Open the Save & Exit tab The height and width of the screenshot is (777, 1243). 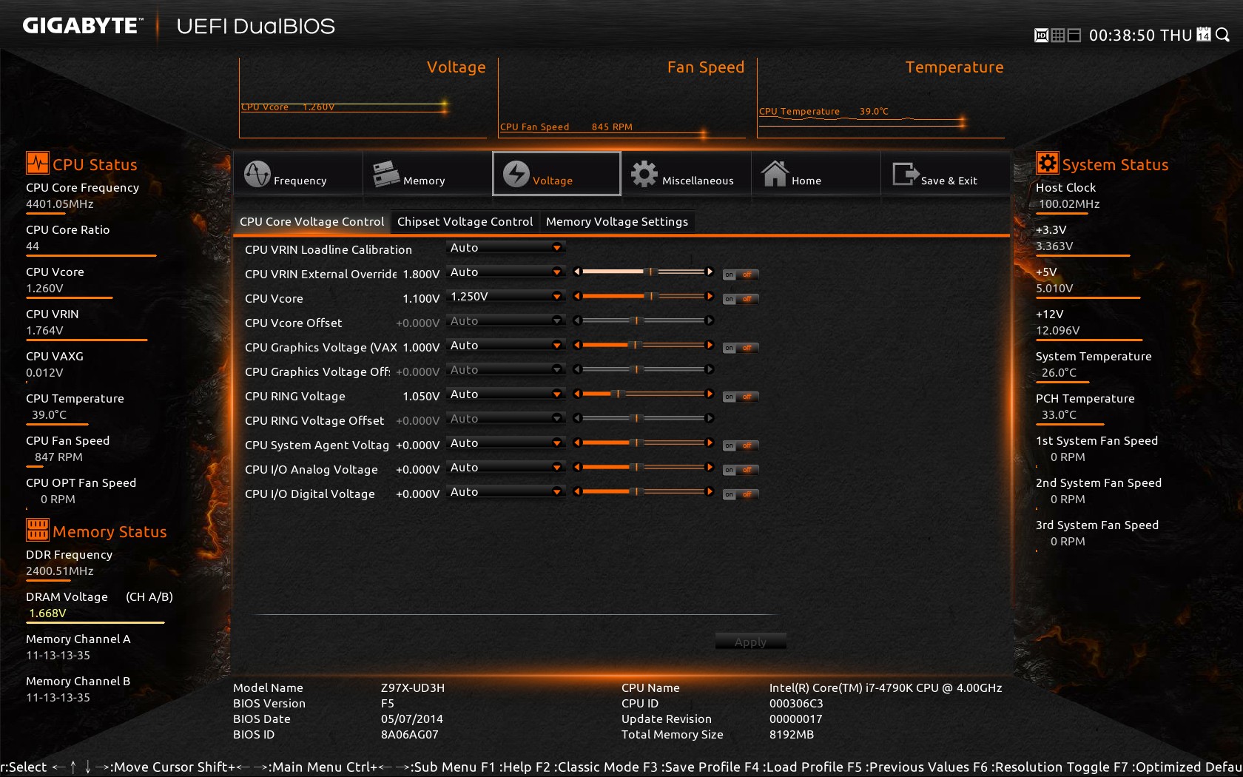[946, 174]
